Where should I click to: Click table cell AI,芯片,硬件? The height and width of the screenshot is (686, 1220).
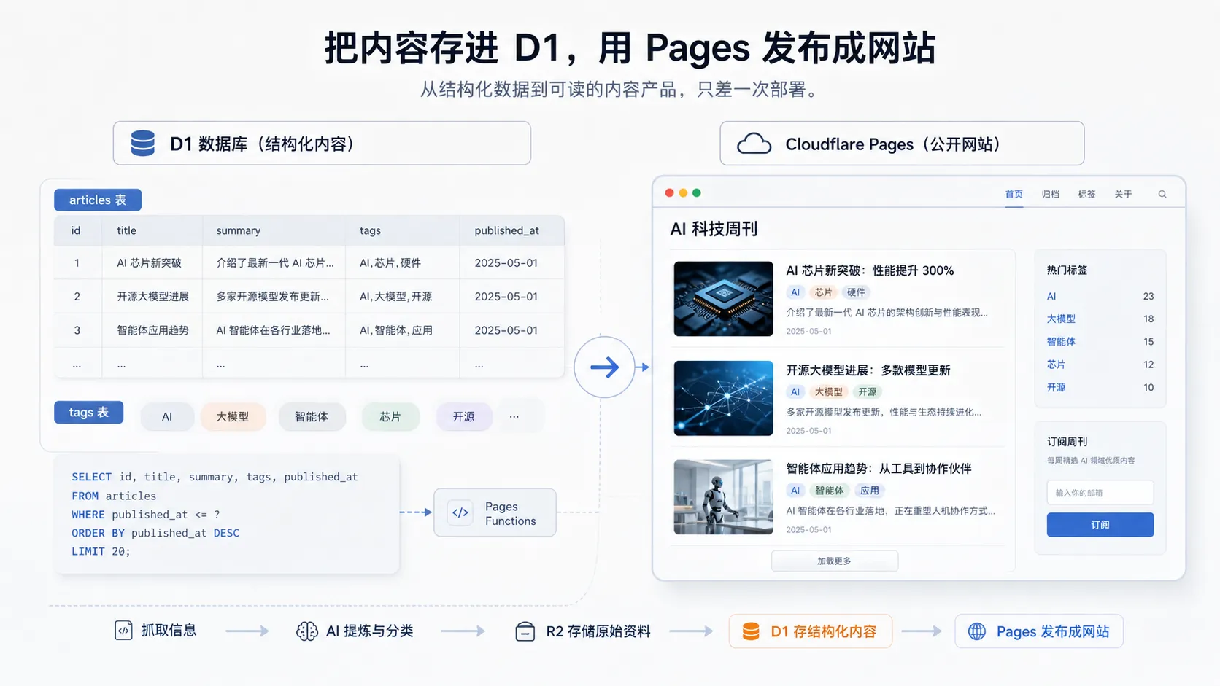(390, 263)
